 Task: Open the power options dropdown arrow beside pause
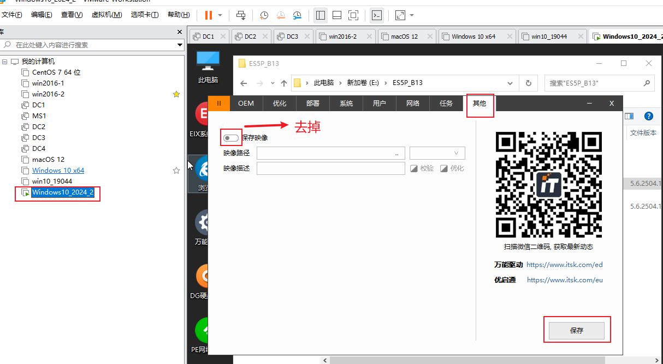220,15
